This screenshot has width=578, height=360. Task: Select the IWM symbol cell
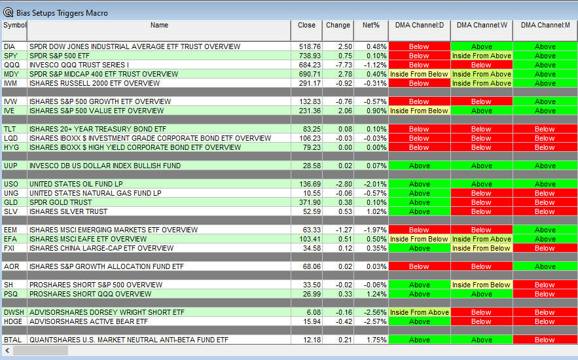(14, 83)
